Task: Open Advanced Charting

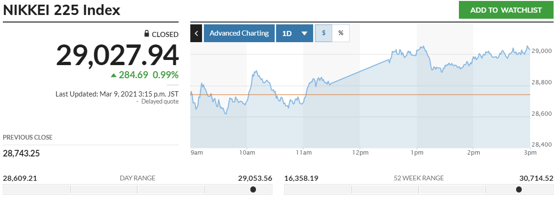Action: coord(239,33)
